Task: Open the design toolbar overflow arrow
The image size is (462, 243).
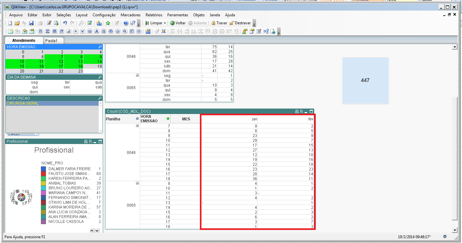Action: [x=279, y=31]
